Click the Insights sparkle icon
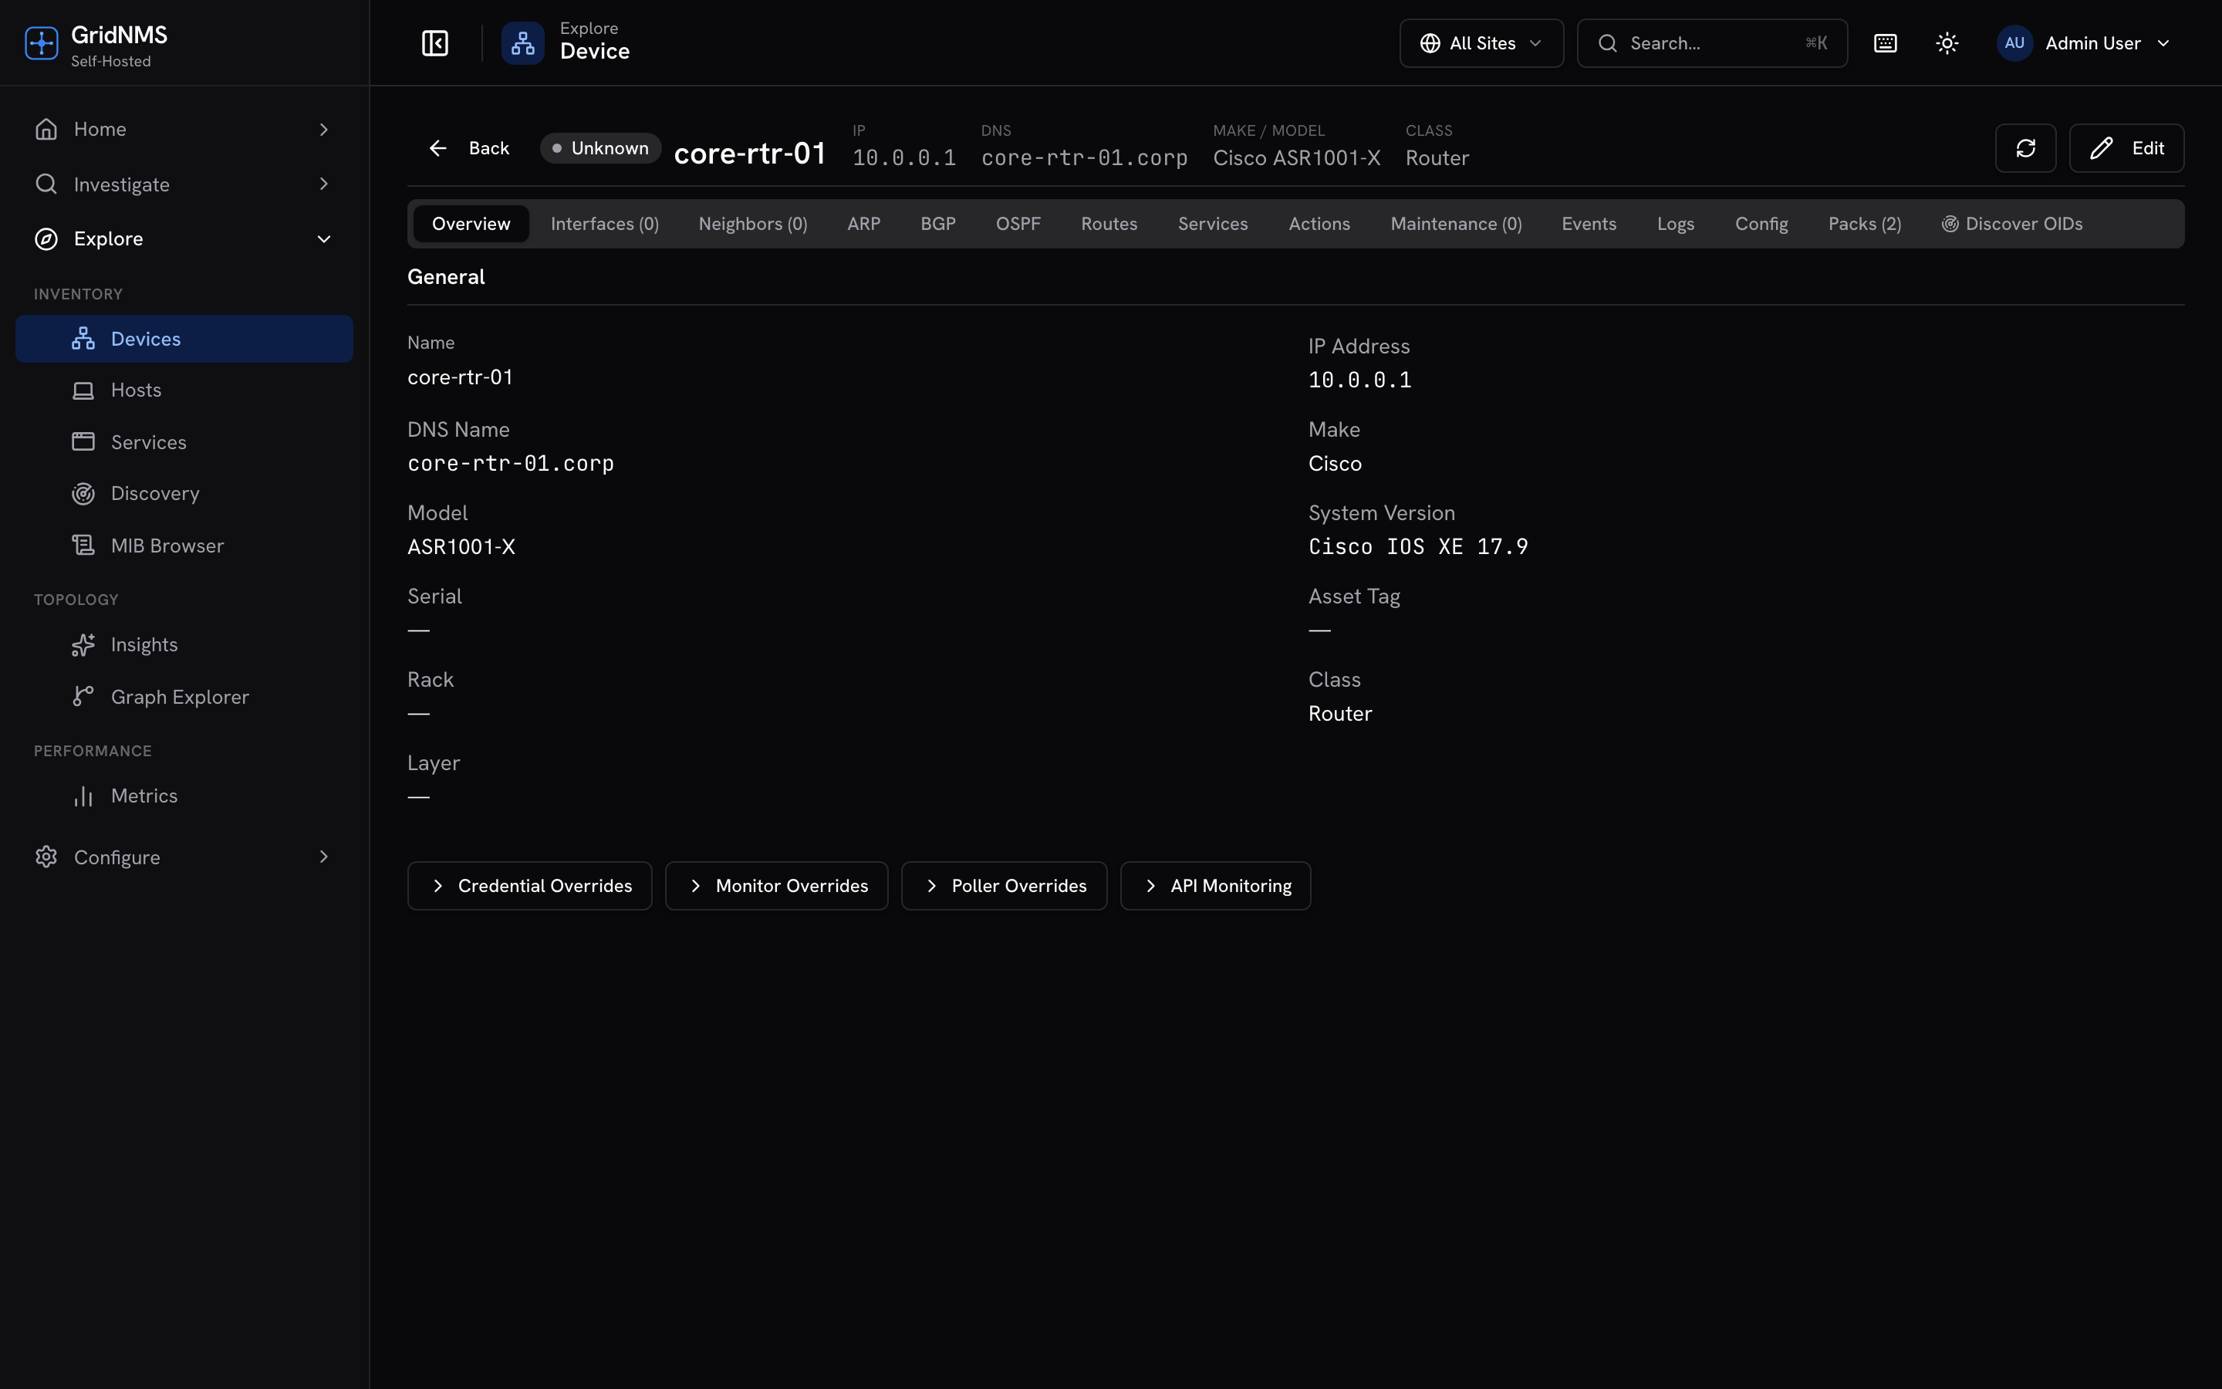This screenshot has width=2222, height=1389. [83, 645]
